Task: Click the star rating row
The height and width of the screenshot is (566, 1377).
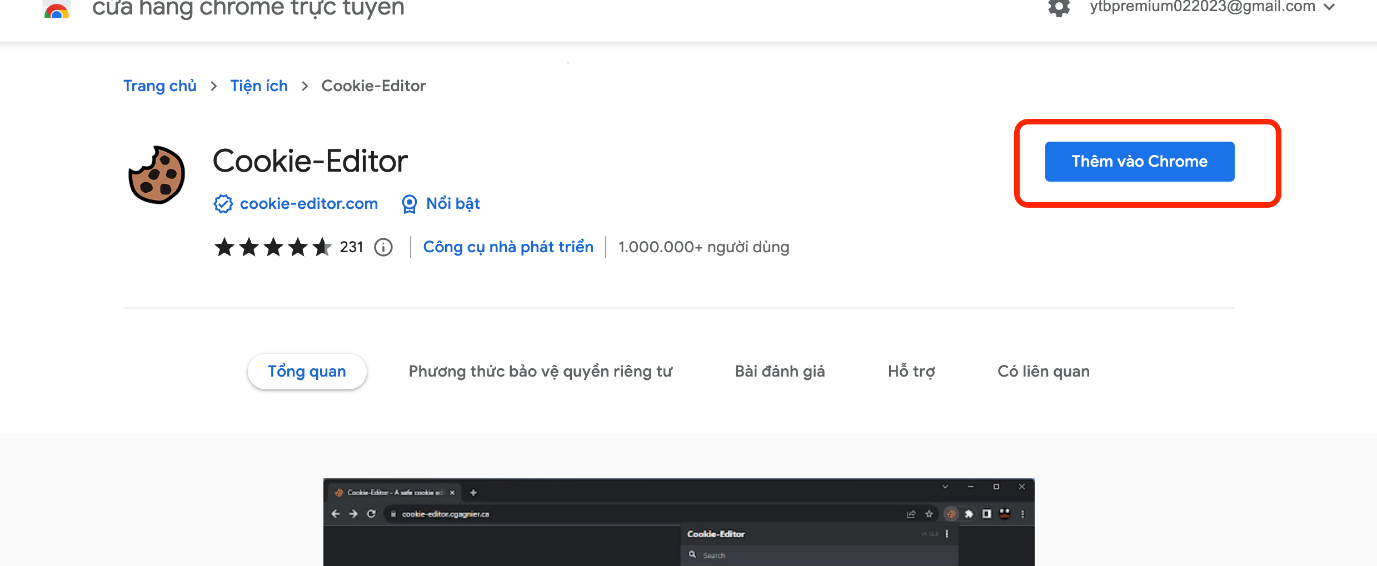Action: click(x=273, y=247)
